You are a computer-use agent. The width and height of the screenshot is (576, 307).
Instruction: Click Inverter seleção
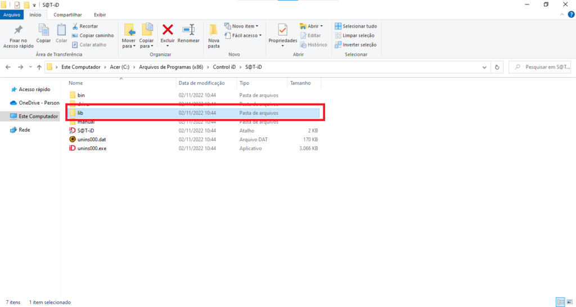[x=355, y=45]
